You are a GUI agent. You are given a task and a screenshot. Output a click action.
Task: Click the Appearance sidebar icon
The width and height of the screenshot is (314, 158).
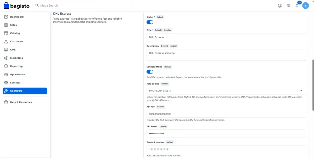pyautogui.click(x=6, y=74)
